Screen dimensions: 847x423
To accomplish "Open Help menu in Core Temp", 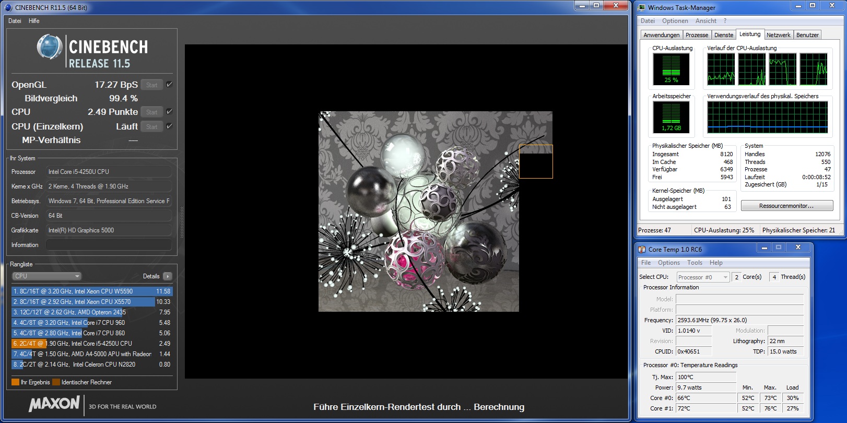I will pos(716,263).
